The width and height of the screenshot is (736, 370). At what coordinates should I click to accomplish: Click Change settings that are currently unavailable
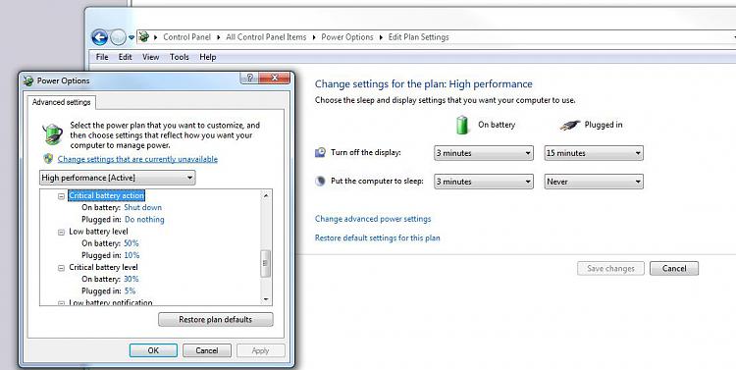click(x=137, y=159)
